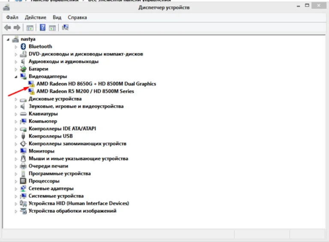Click the display adapter icon for Видеоадаптеры
This screenshot has width=329, height=242.
click(23, 77)
